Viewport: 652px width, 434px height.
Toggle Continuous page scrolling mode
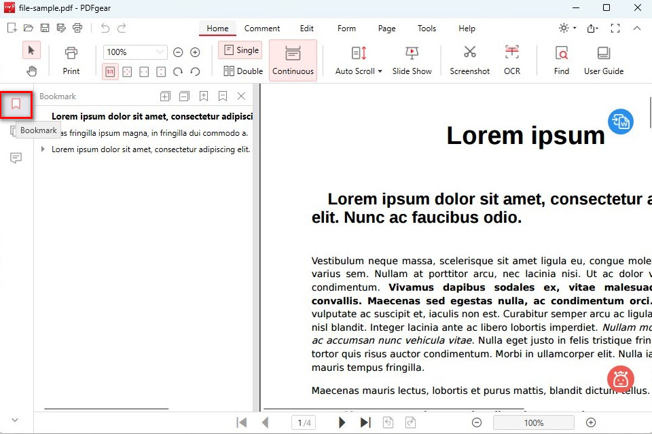[293, 60]
